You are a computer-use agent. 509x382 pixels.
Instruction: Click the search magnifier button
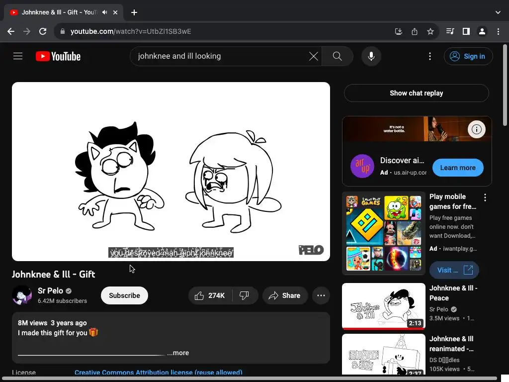338,56
